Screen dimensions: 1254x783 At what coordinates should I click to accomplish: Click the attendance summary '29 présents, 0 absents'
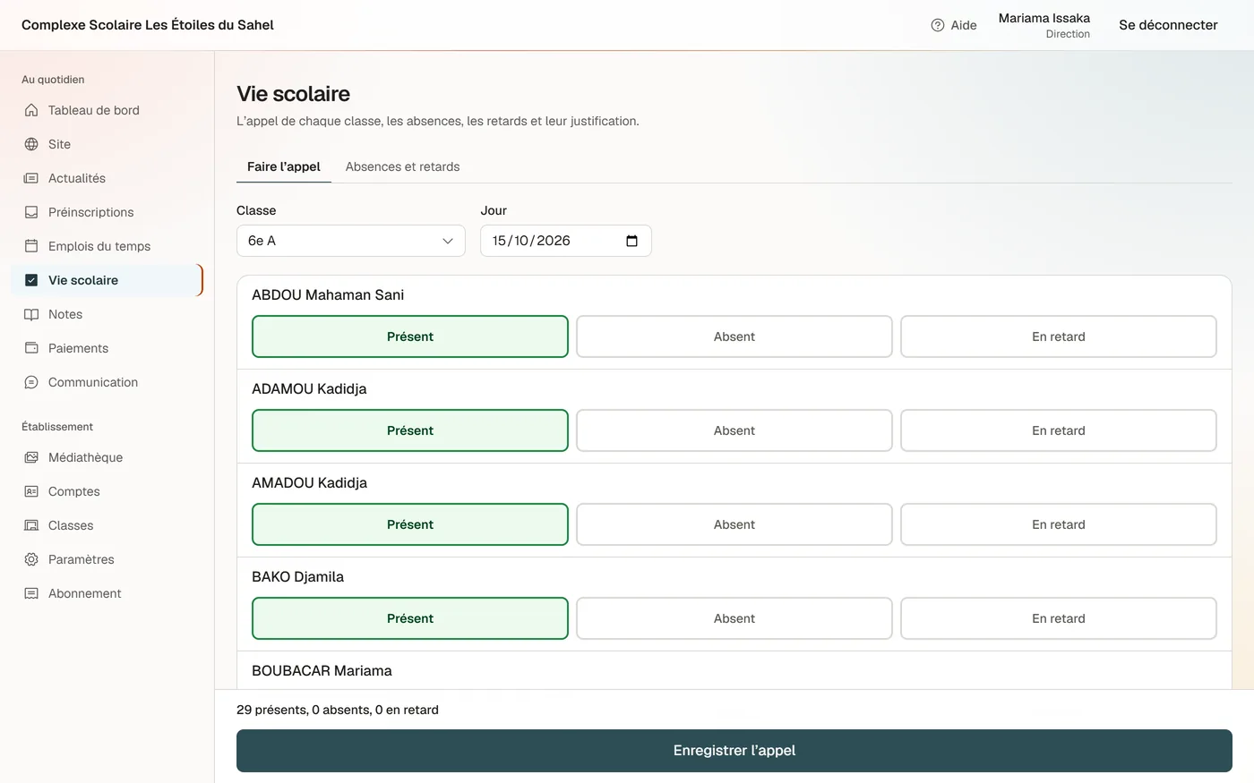tap(338, 710)
